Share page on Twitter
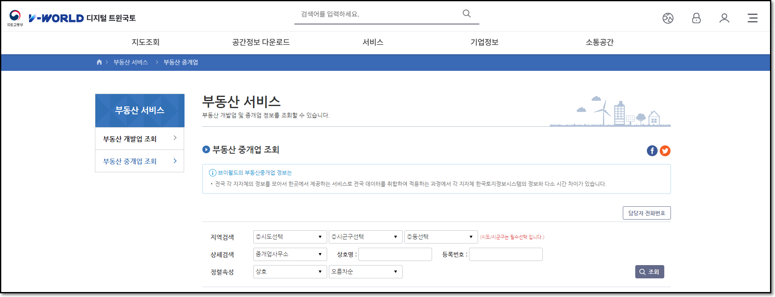The height and width of the screenshot is (297, 775). 665,151
